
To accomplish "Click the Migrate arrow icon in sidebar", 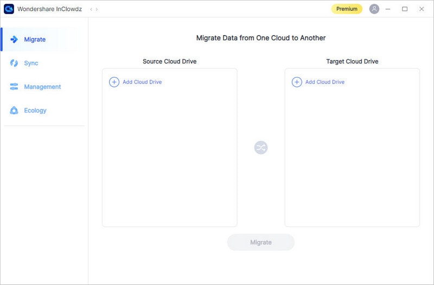I will 14,40.
